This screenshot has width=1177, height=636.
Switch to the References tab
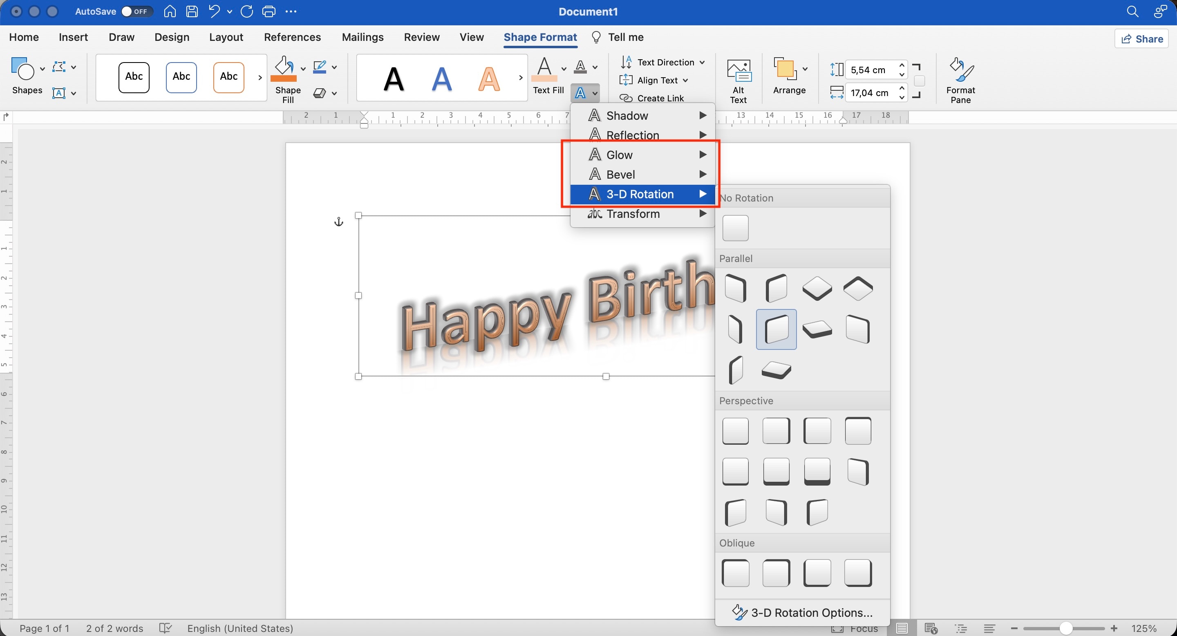tap(293, 37)
